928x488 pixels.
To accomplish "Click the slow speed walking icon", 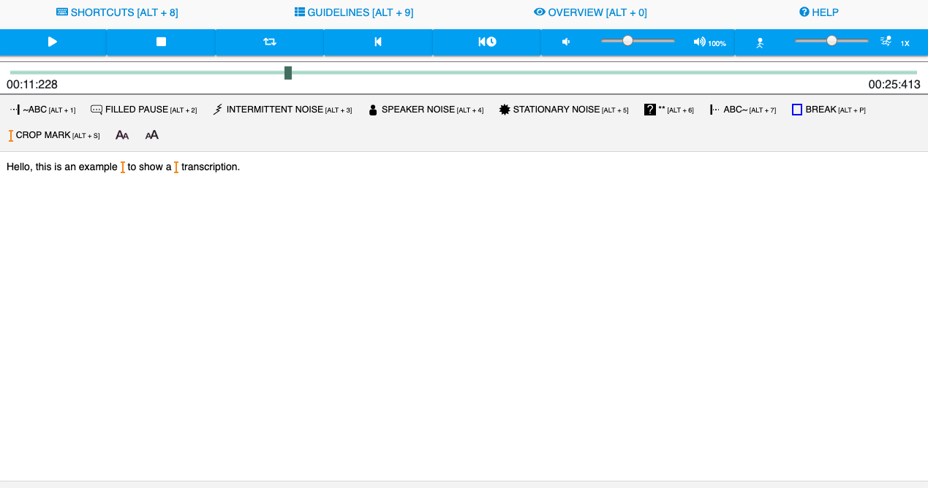I will [x=760, y=43].
